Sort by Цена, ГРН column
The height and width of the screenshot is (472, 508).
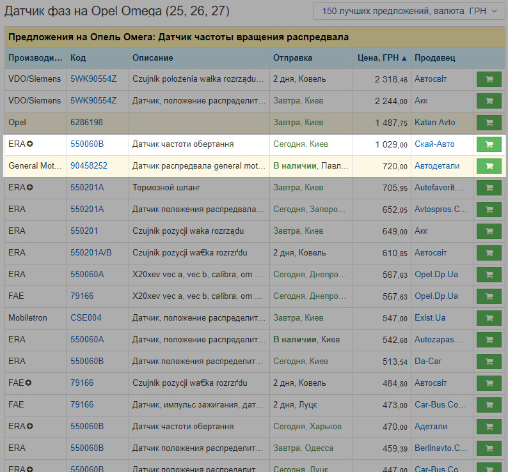click(382, 58)
